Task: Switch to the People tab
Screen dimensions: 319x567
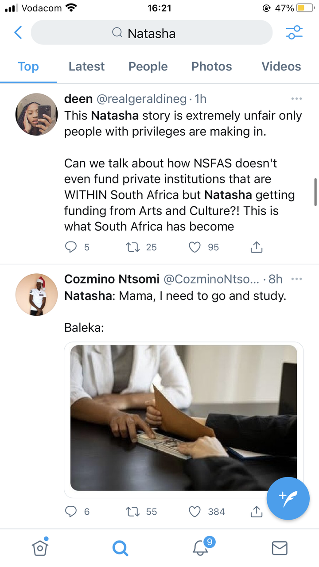Action: [148, 66]
